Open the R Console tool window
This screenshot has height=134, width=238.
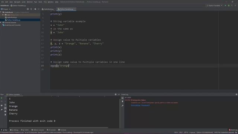pyautogui.click(x=51, y=130)
